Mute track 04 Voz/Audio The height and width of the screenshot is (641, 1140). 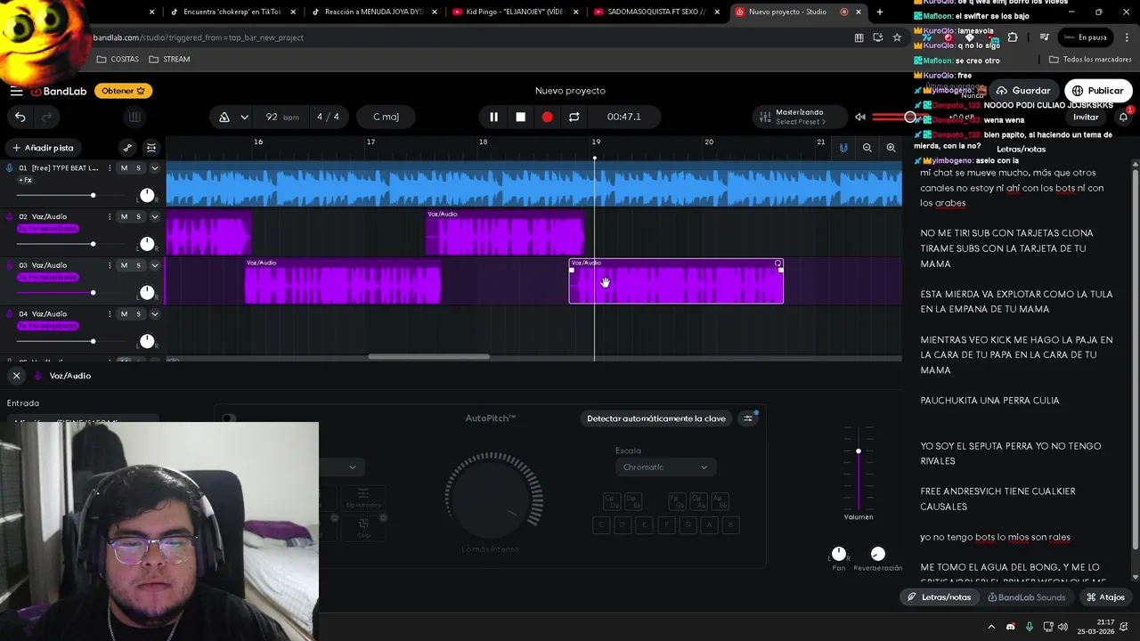coord(124,313)
